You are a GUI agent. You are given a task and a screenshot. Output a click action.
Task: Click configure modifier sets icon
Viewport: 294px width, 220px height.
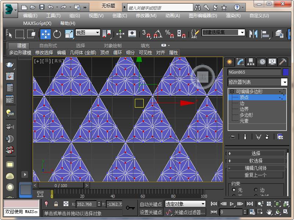(280, 137)
